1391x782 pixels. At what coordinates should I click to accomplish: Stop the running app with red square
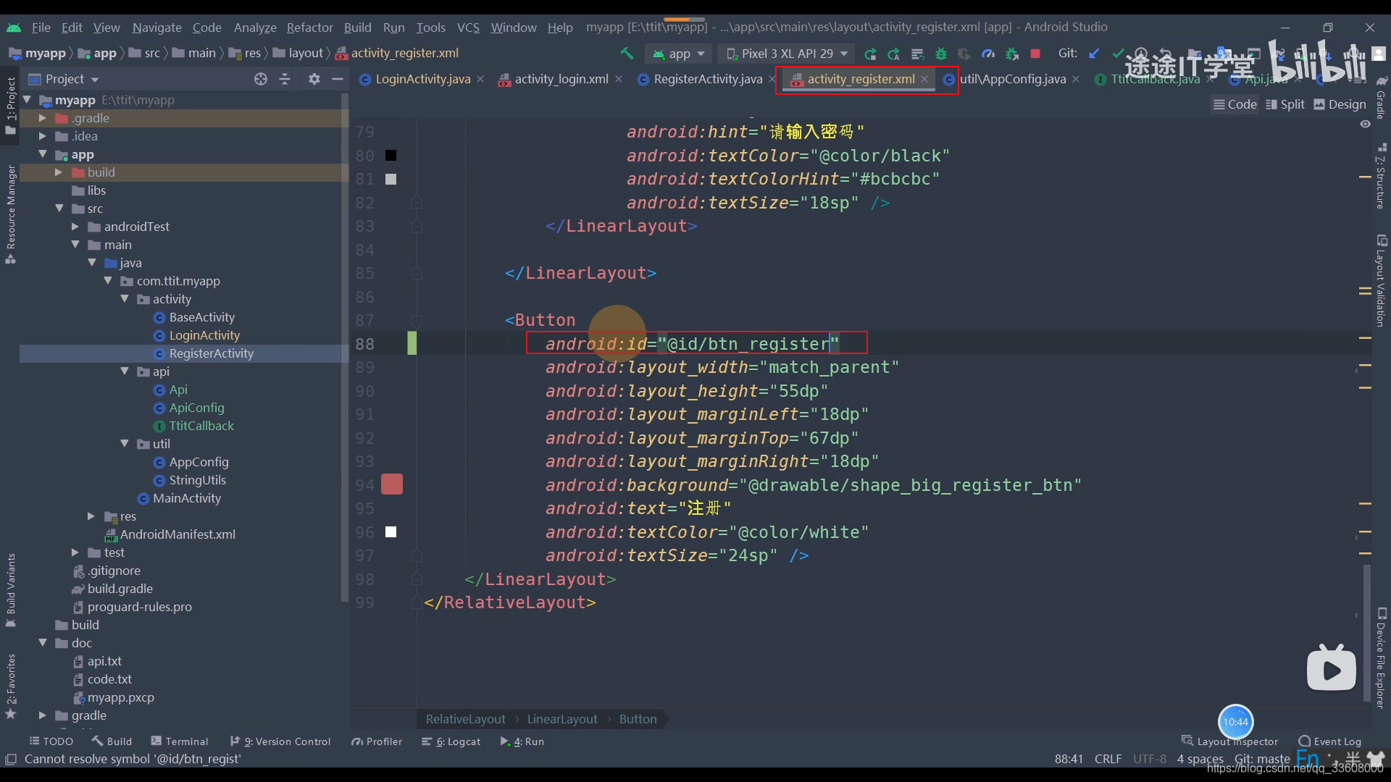click(1035, 54)
